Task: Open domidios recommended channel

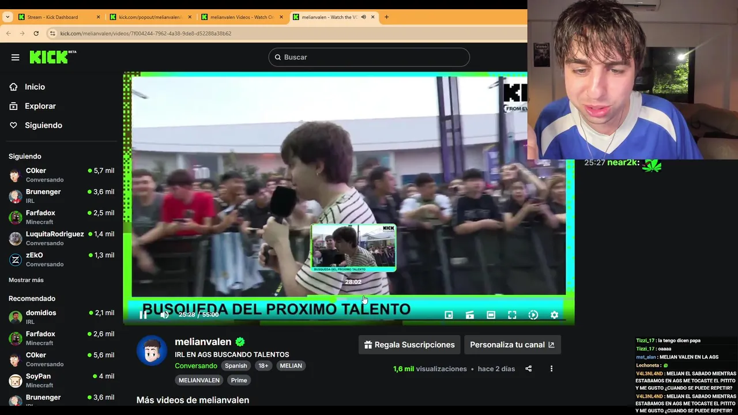Action: coord(61,317)
